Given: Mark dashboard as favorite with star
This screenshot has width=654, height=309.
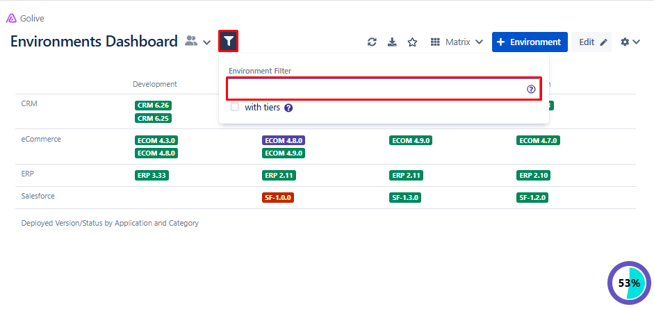Looking at the screenshot, I should click(x=412, y=42).
